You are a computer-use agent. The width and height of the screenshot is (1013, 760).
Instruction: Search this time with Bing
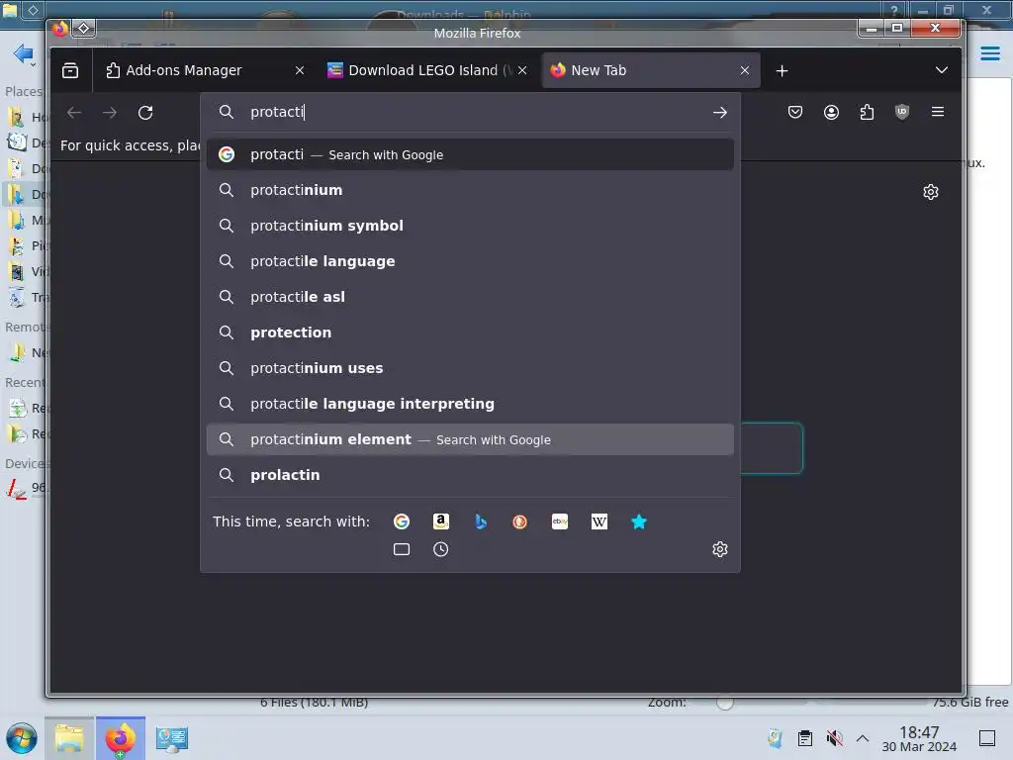click(x=480, y=522)
